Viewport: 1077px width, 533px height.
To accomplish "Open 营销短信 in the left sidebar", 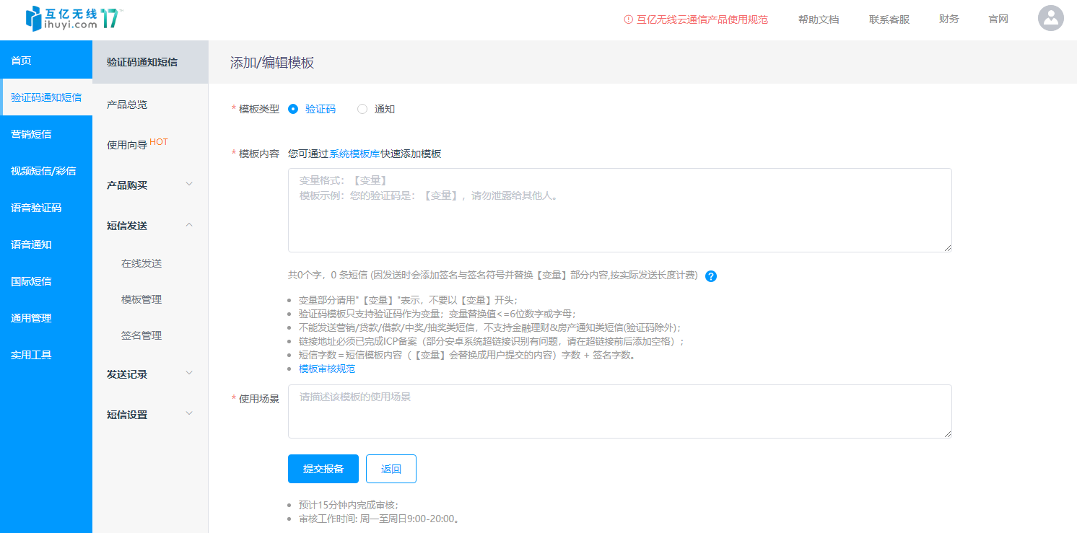I will coord(31,134).
